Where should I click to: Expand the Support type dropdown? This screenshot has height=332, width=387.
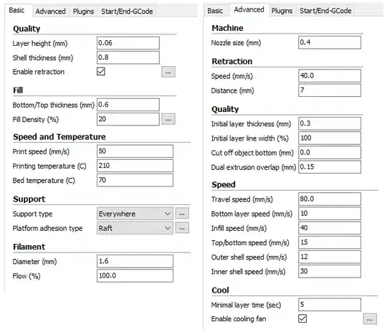tap(135, 214)
